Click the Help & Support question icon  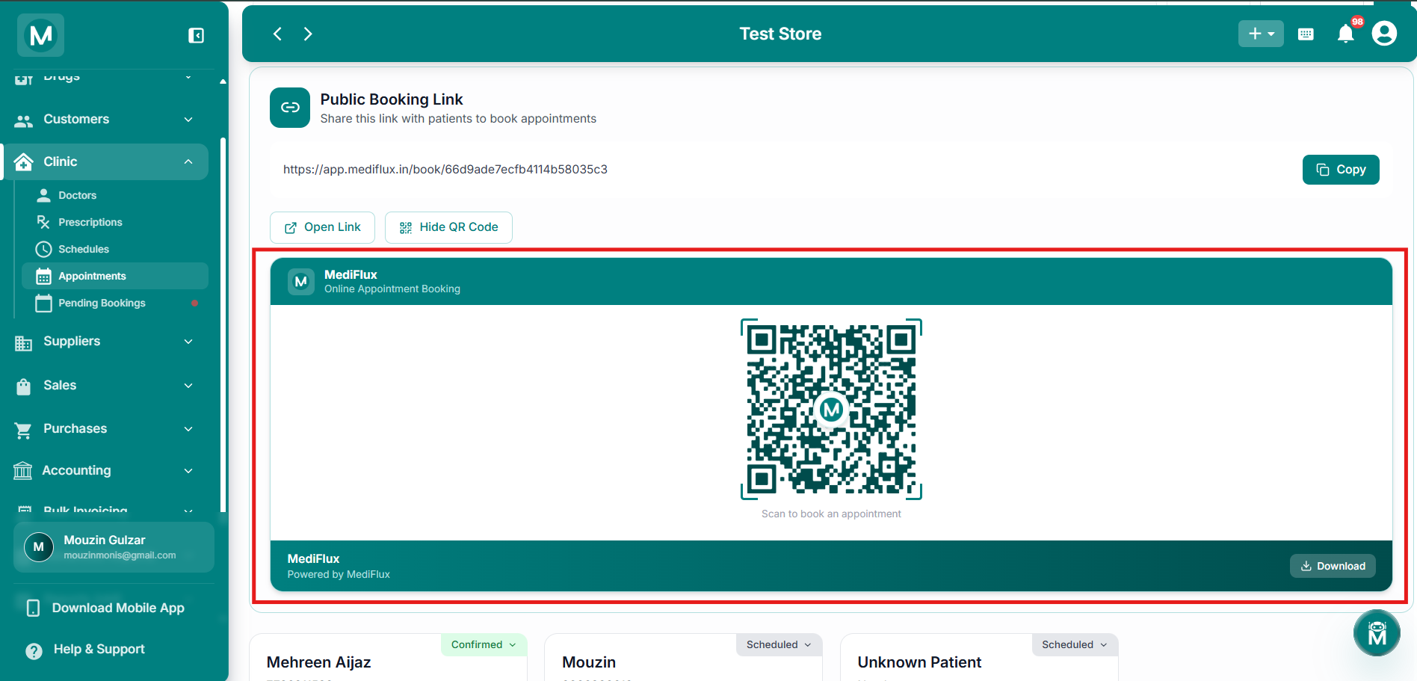34,650
